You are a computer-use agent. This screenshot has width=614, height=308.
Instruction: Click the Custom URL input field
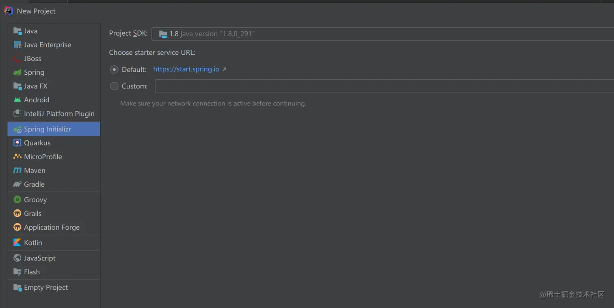(x=384, y=86)
